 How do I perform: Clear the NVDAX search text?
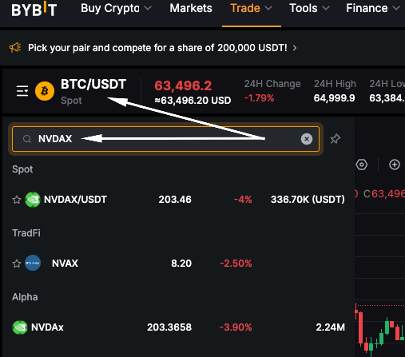point(307,139)
